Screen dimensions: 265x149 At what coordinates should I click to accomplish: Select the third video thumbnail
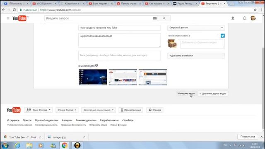pyautogui.click(x=153, y=77)
